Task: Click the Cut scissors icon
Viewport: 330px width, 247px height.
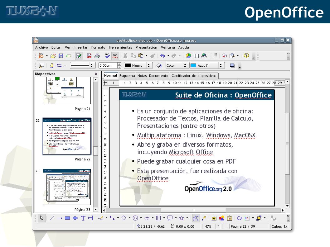Action: (125, 56)
